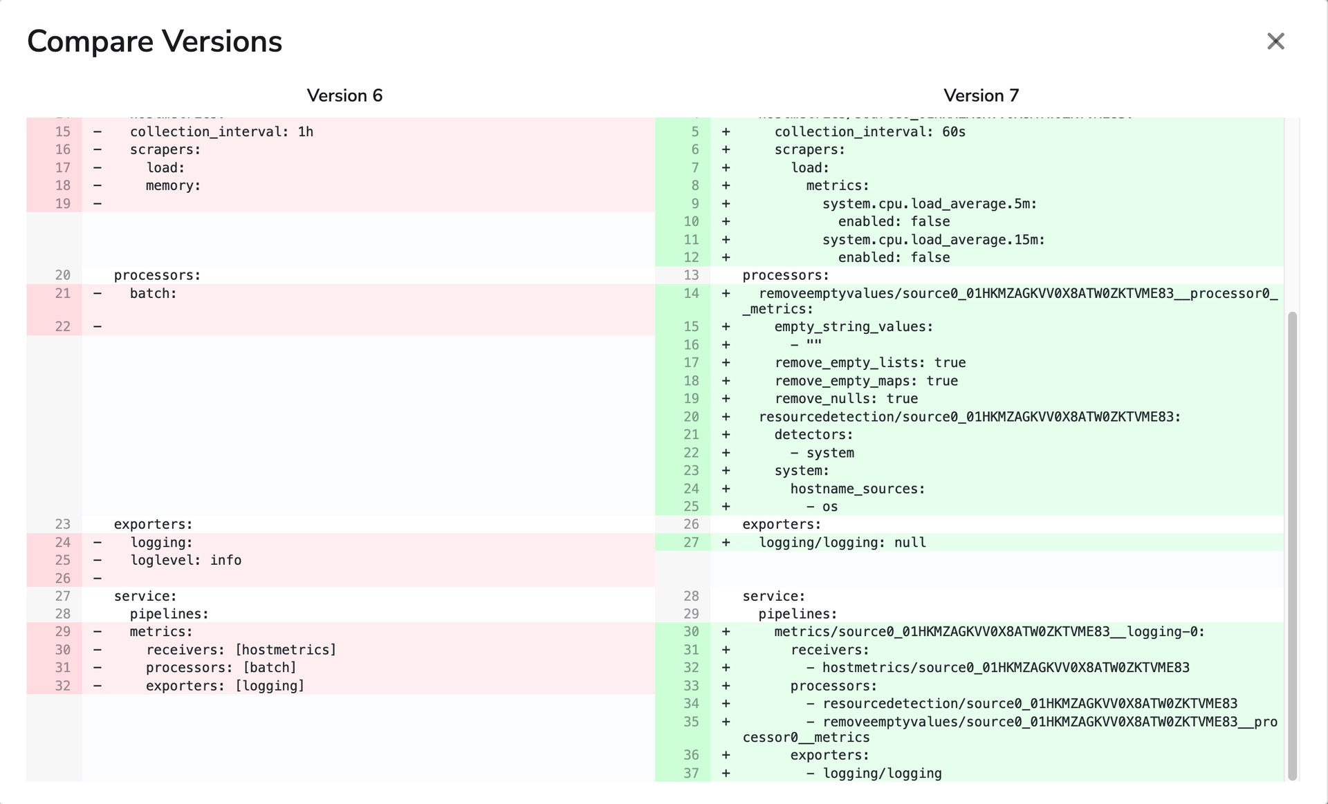Viewport: 1328px width, 804px height.
Task: Click the Compare Versions title
Action: [x=154, y=41]
